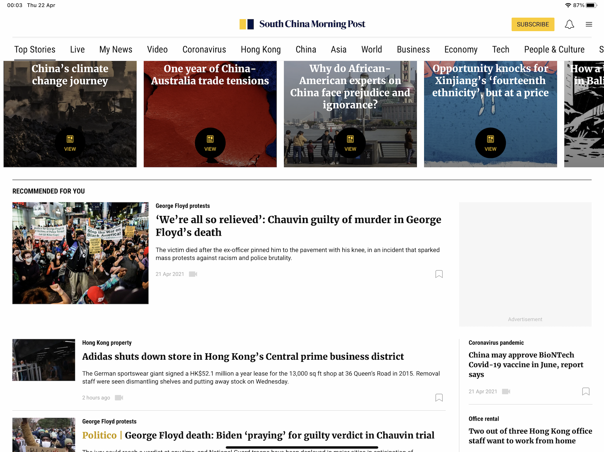Image resolution: width=604 pixels, height=452 pixels.
Task: Go to the Video tab
Action: pyautogui.click(x=157, y=49)
